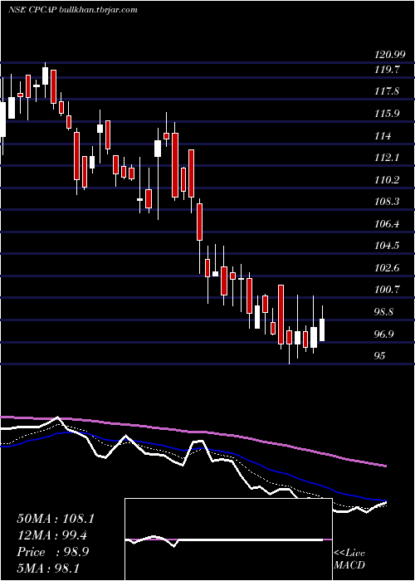Click the 108.3 price axis label
Screen dimensions: 415x581
[x=387, y=202]
